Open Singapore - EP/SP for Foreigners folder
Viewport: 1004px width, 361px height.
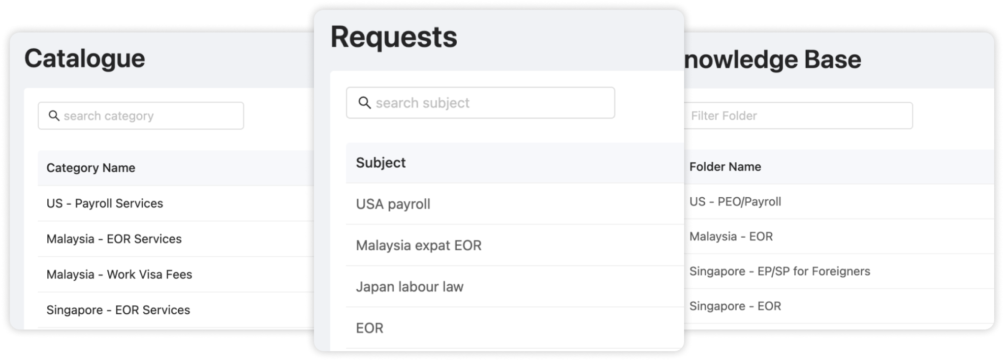[780, 271]
